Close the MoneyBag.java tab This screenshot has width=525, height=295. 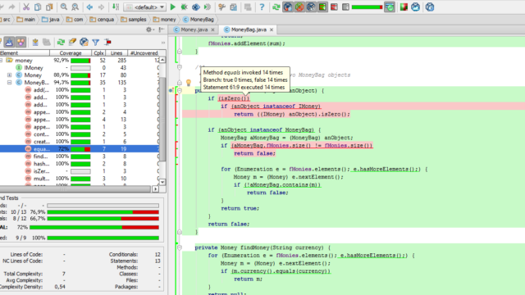272,29
